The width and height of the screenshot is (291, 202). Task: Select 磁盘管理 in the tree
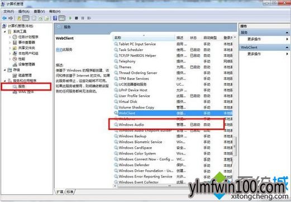tap(25, 75)
